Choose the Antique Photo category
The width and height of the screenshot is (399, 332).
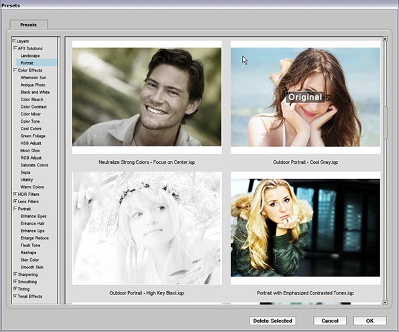coord(33,85)
